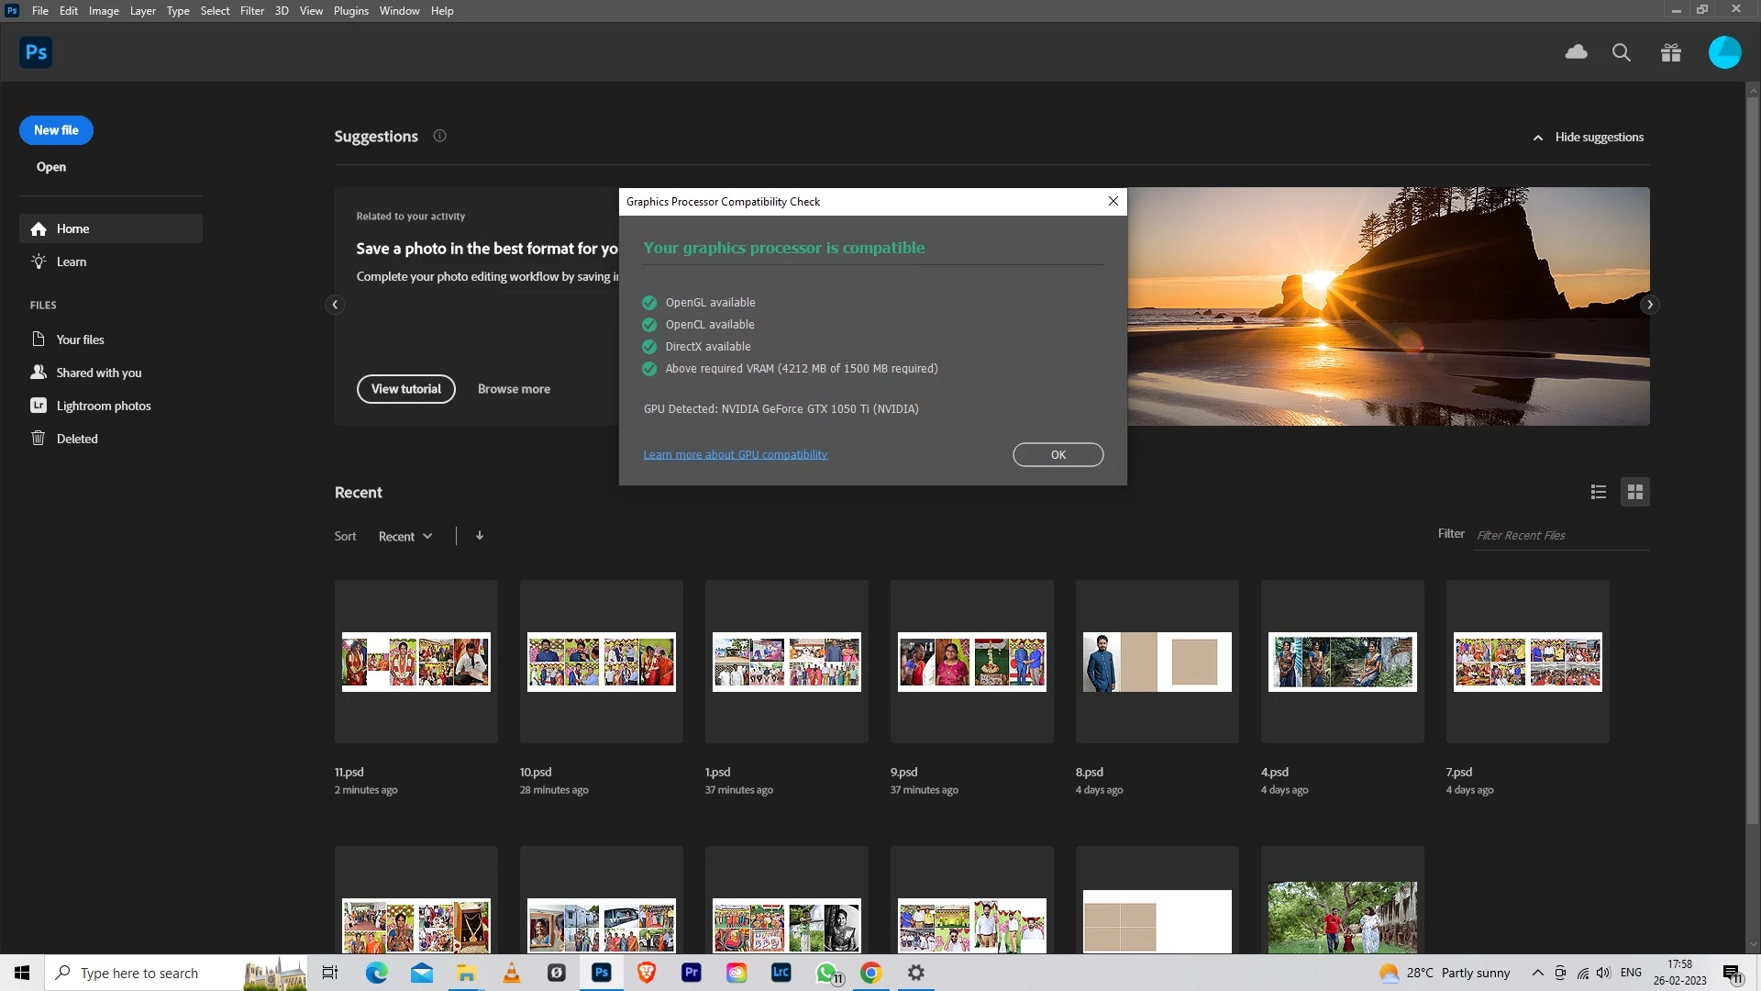This screenshot has height=991, width=1761.
Task: Expand the Sort Recent dropdown
Action: pyautogui.click(x=404, y=537)
